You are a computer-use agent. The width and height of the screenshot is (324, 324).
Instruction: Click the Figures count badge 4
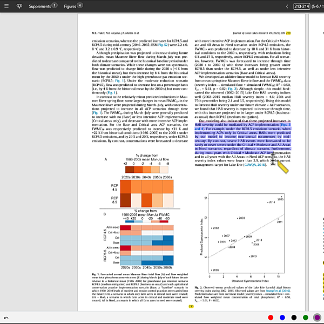tap(80, 5)
